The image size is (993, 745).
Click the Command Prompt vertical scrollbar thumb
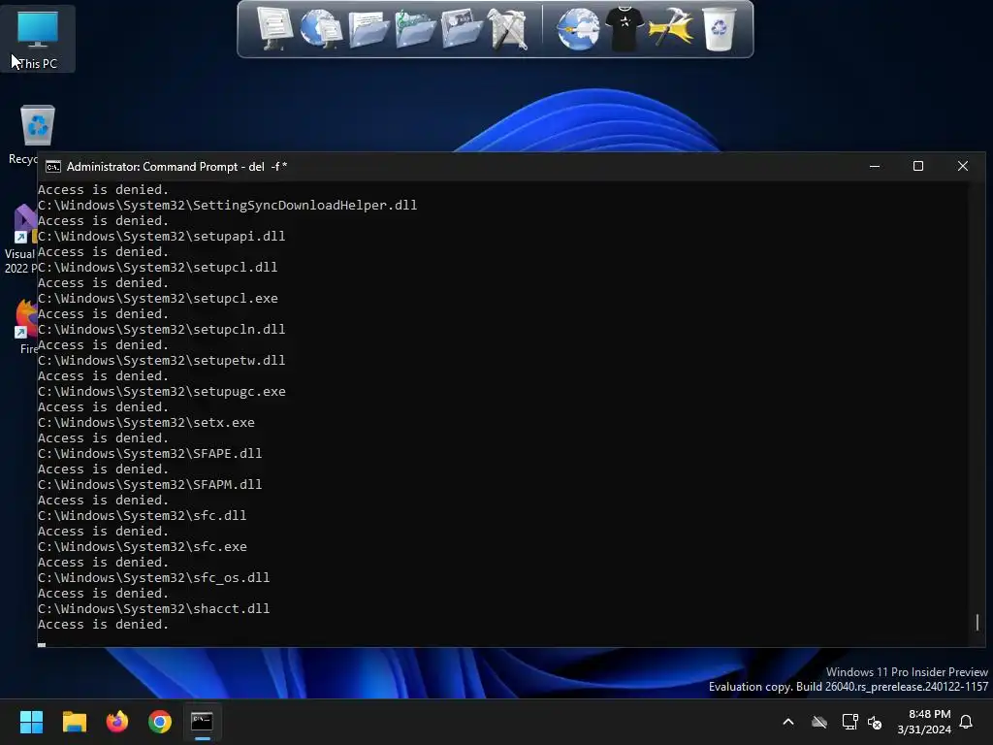[x=977, y=622]
